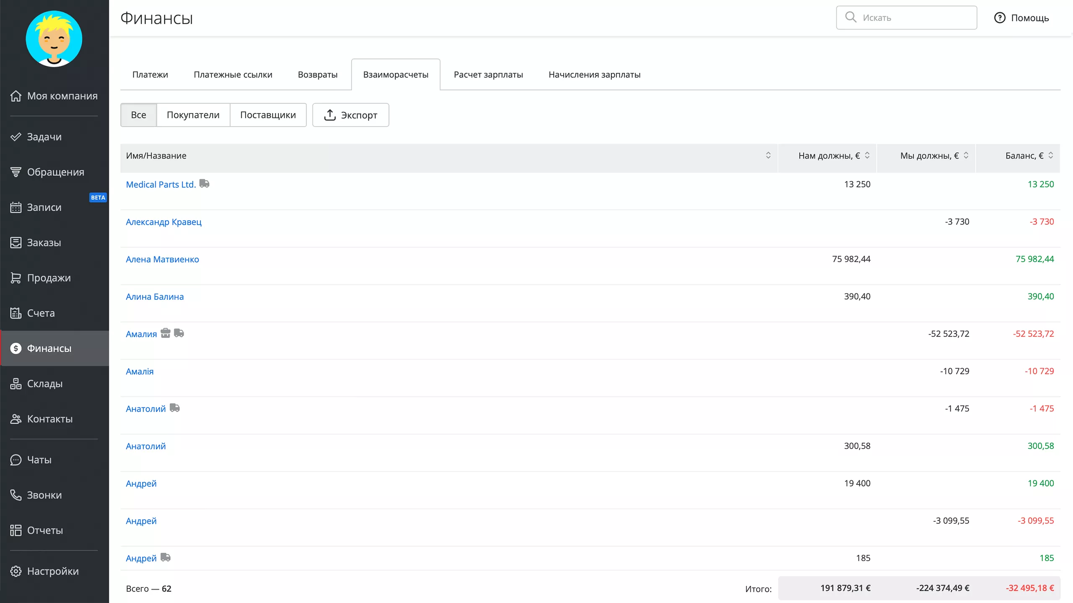Click the briefcase icon beside Амалия

coord(166,333)
